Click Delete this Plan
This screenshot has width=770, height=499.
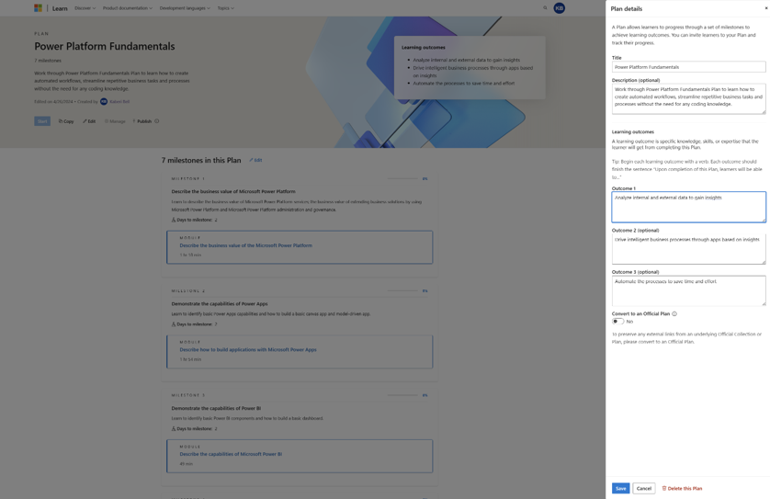tap(682, 488)
